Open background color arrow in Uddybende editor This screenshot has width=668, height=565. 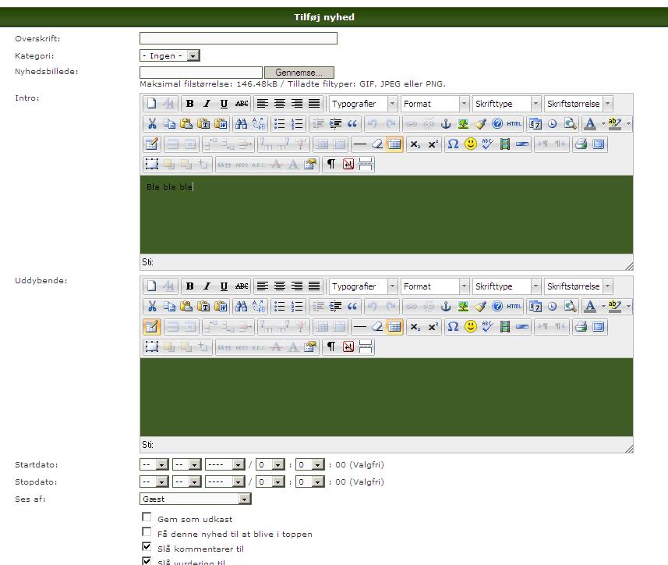point(628,306)
